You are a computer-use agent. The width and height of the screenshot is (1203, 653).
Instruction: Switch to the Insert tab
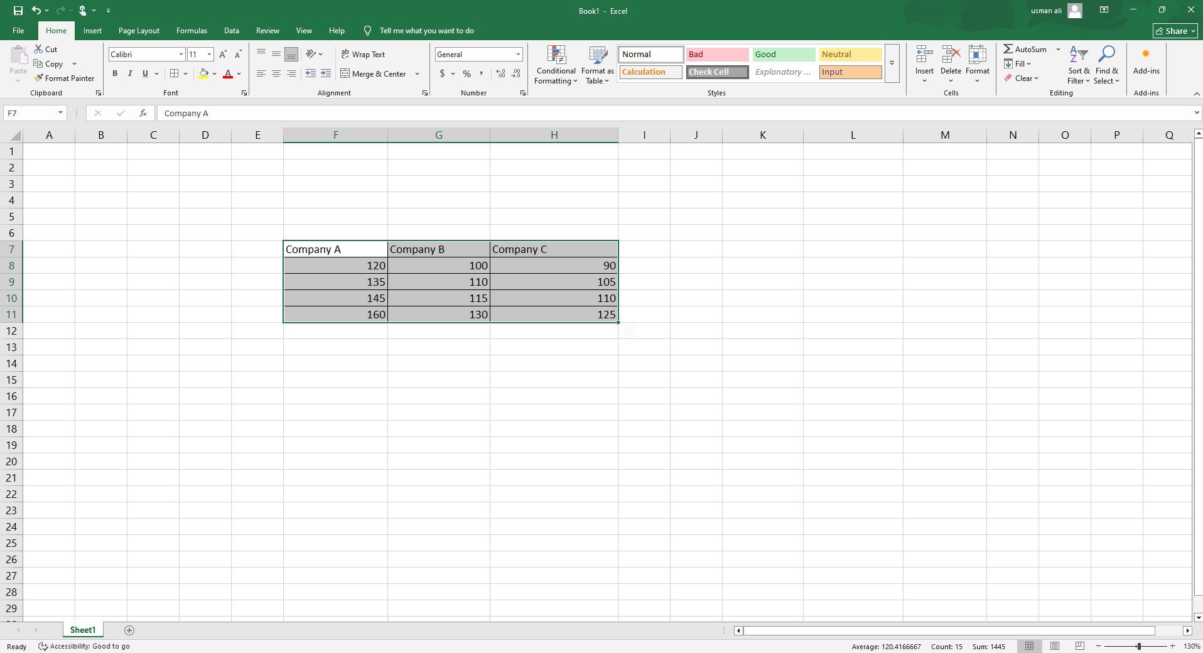tap(92, 31)
